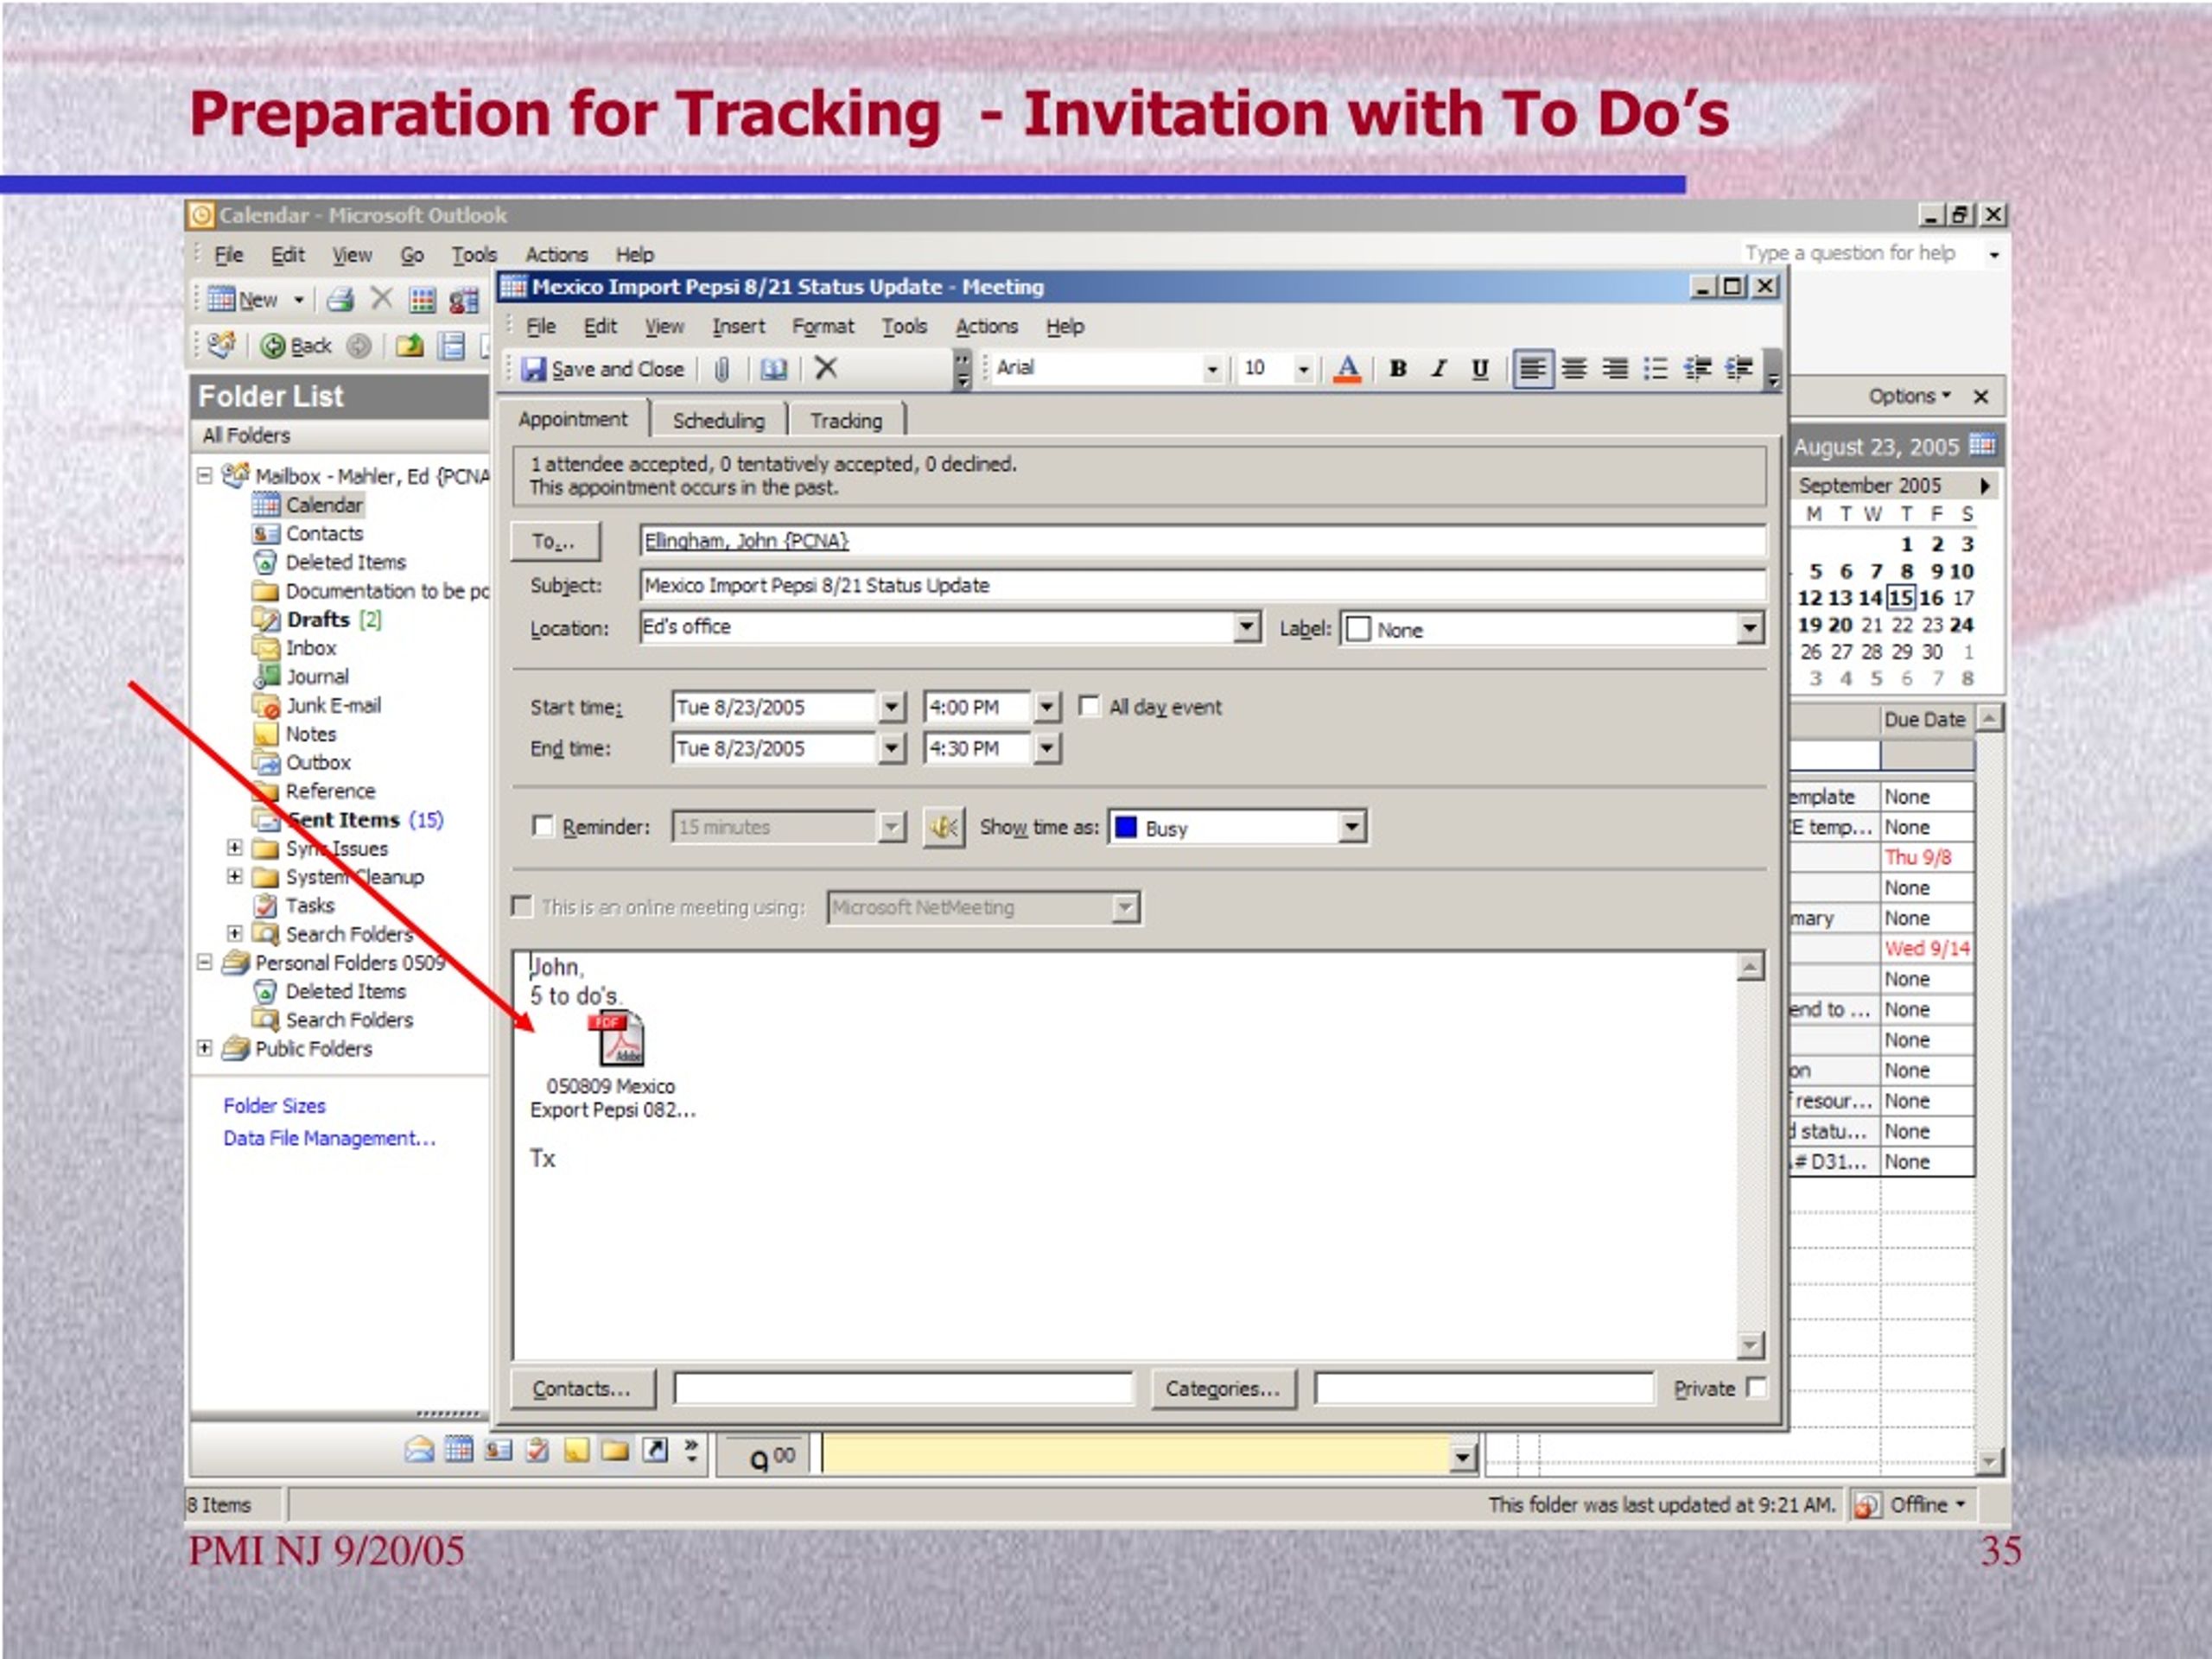Click the Back button in Outlook toolbar
Viewport: 2212px width, 1659px height.
tap(295, 346)
